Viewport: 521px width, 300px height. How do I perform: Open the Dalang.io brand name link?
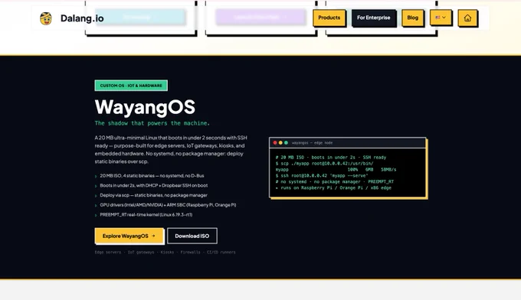[x=82, y=18]
